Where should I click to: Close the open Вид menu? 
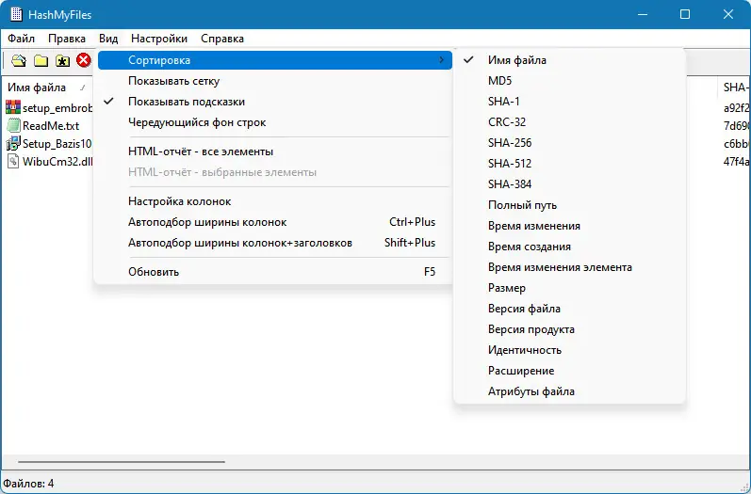(x=108, y=39)
